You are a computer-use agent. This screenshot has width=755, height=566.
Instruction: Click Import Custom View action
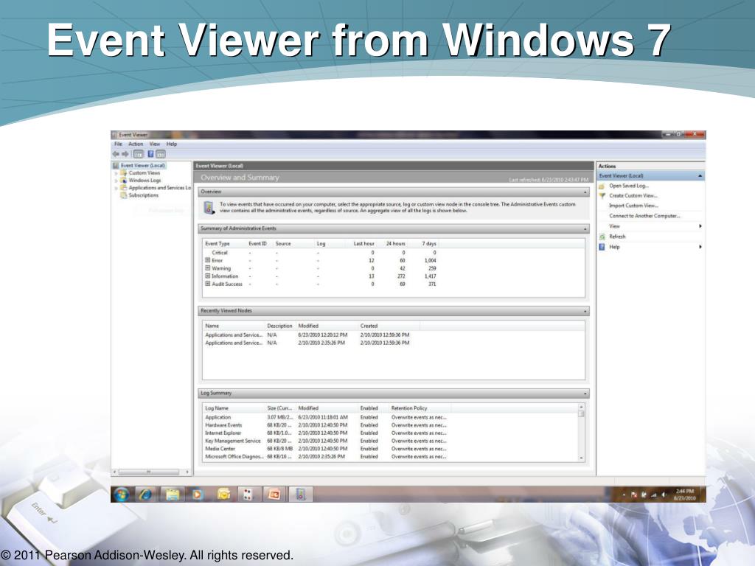click(633, 206)
